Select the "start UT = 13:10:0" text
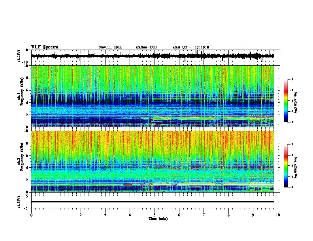Screen dimensions: 313x241 click(191, 47)
